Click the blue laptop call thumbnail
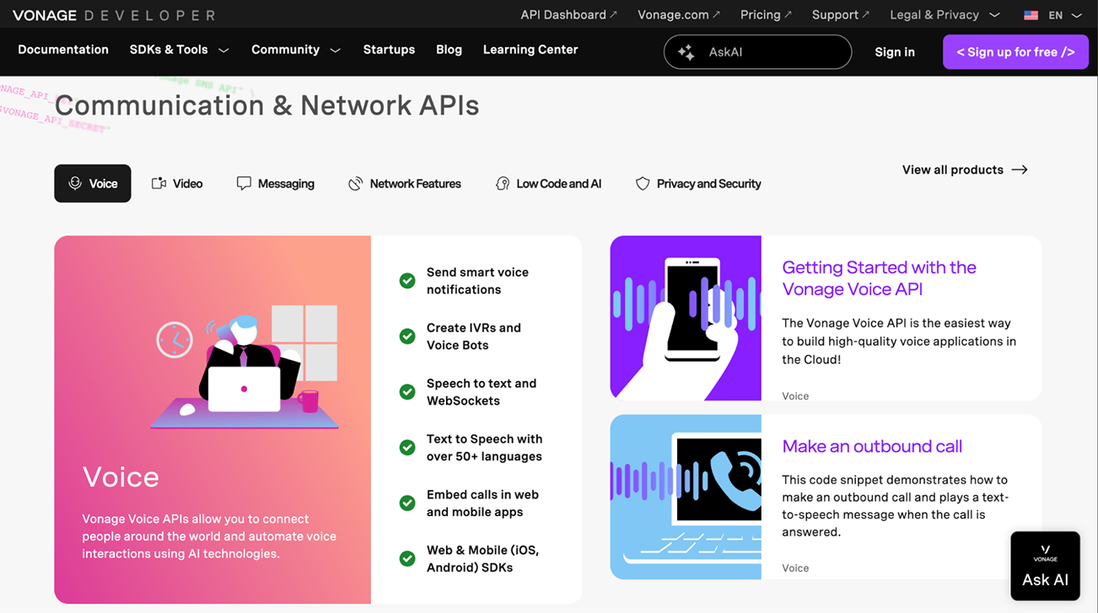1098x613 pixels. click(686, 497)
